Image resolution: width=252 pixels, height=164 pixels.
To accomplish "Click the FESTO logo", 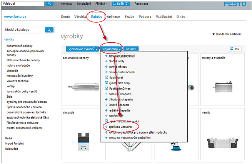I will (x=235, y=4).
